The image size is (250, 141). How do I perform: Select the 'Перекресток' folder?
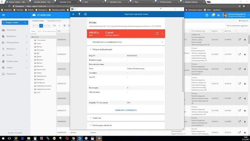coord(41,76)
